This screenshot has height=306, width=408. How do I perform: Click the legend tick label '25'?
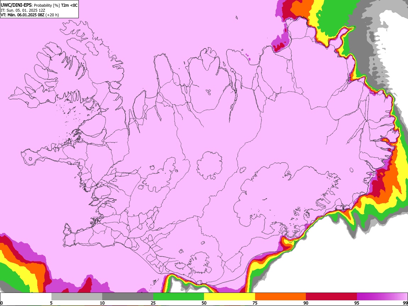[x=153, y=303]
